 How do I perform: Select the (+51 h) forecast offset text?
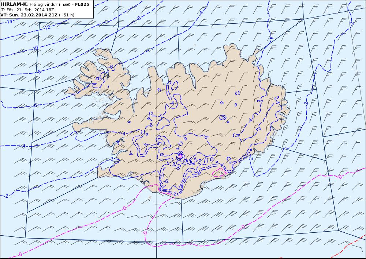coord(67,15)
